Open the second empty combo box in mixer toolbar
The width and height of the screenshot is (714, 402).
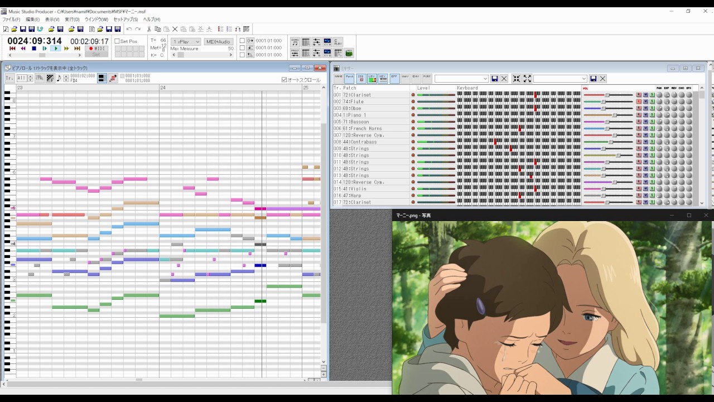click(x=560, y=79)
